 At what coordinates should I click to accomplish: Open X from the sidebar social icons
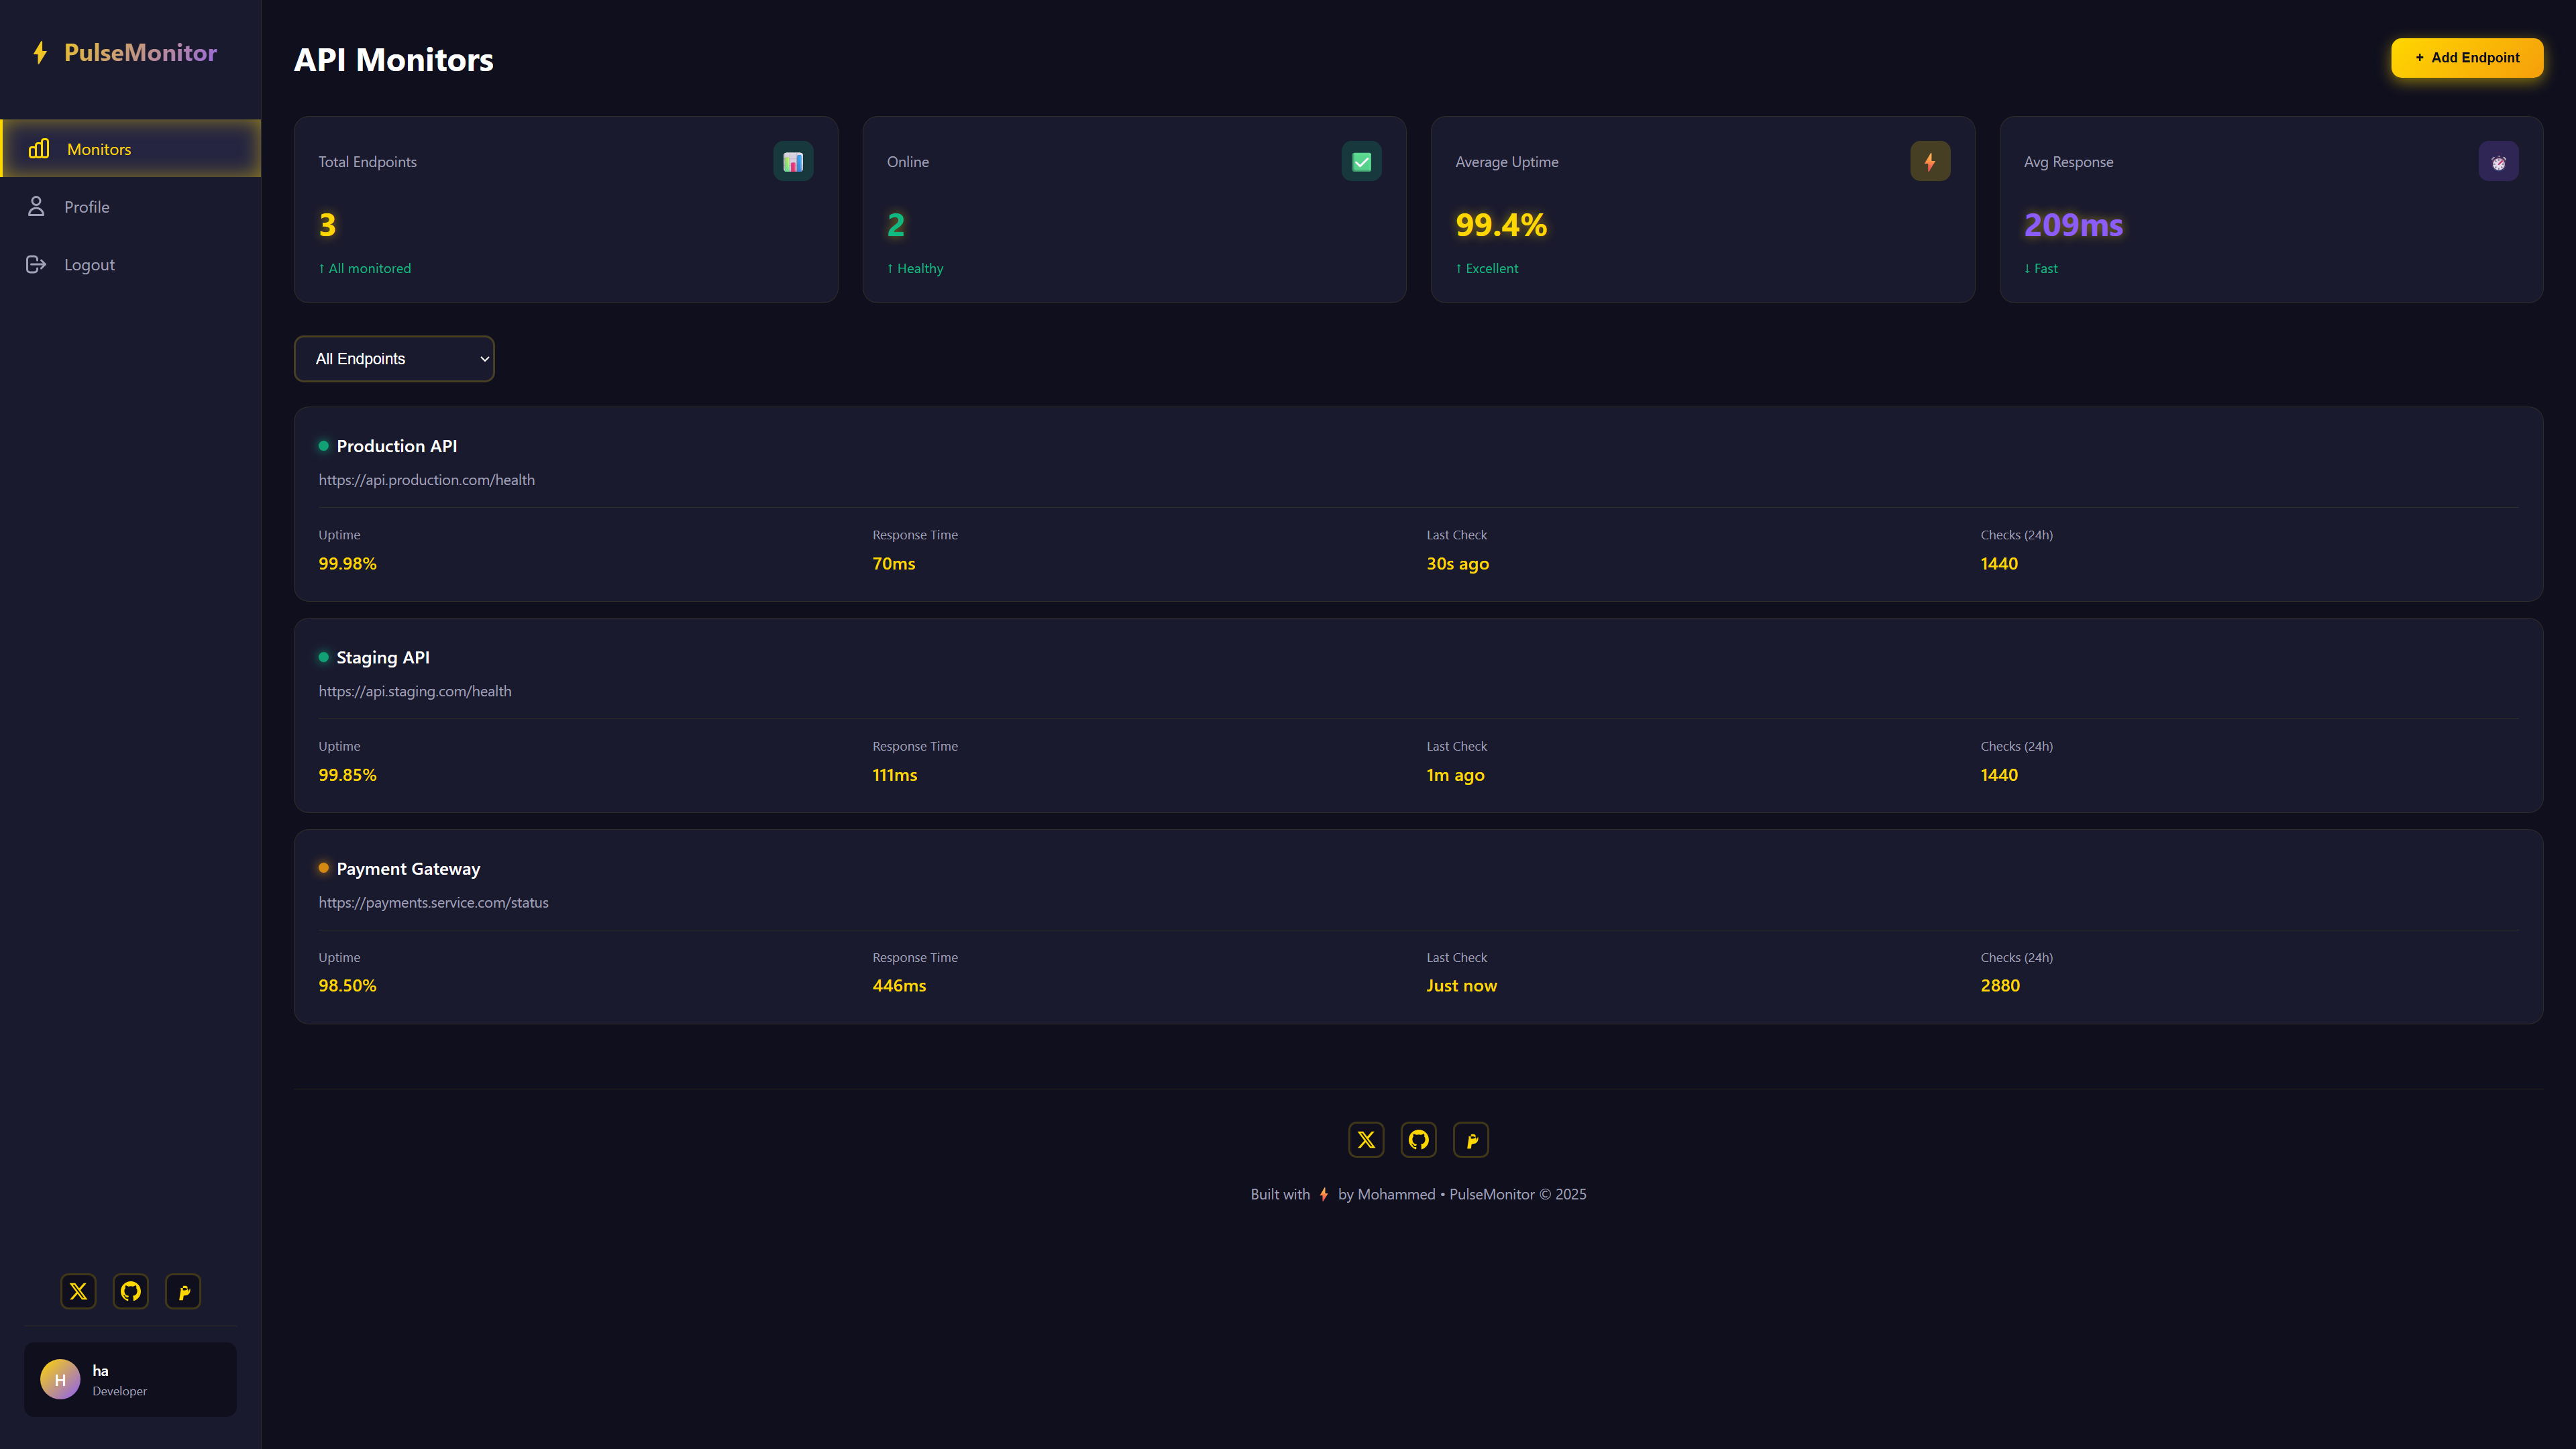tap(78, 1291)
